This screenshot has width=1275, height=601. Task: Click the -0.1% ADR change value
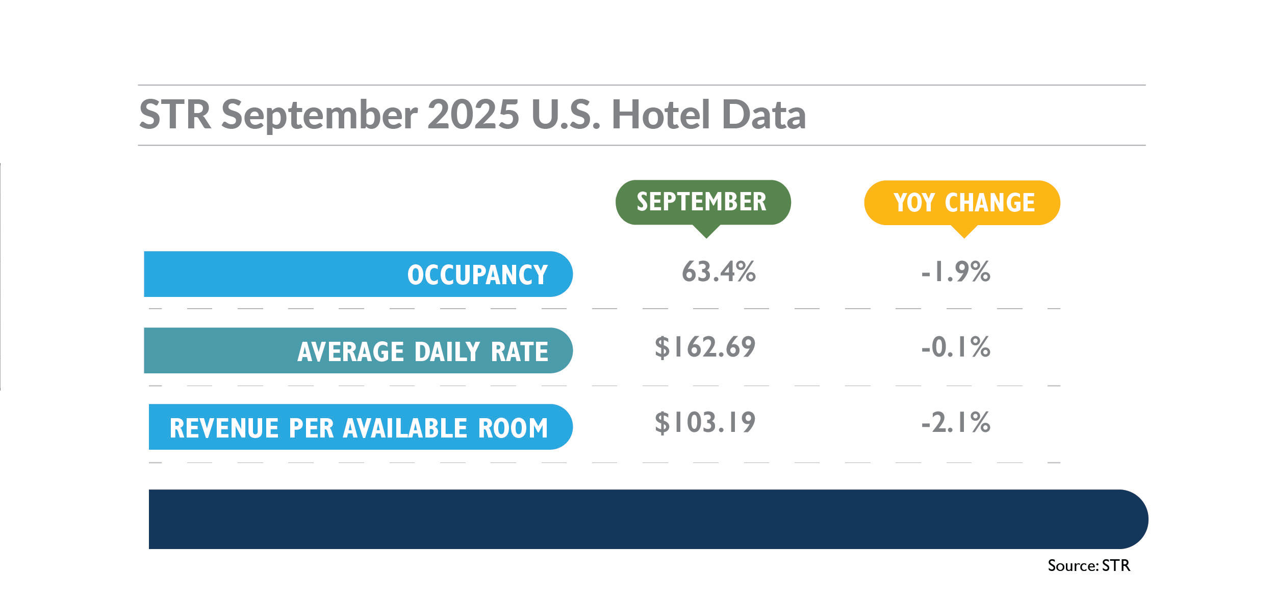(956, 348)
